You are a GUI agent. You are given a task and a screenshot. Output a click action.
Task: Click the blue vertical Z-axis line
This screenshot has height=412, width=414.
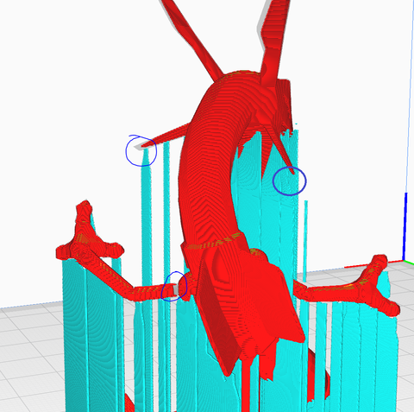point(405,226)
